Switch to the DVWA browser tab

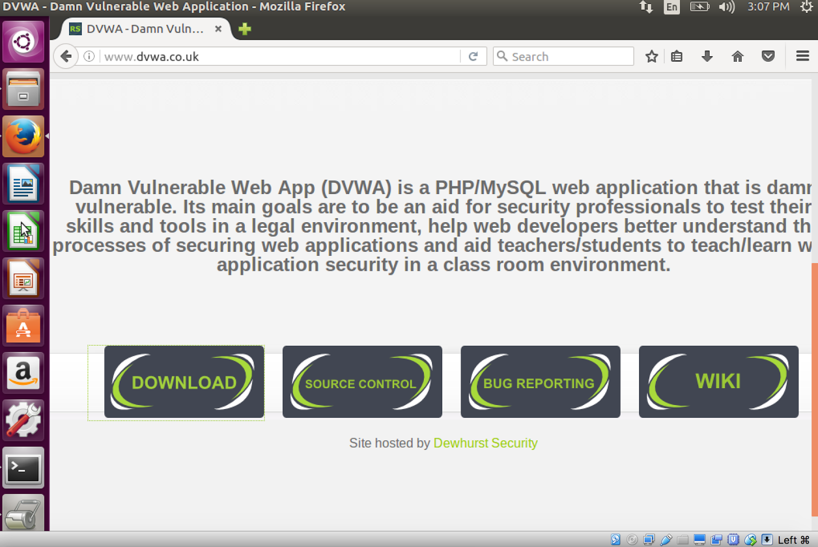(x=138, y=29)
